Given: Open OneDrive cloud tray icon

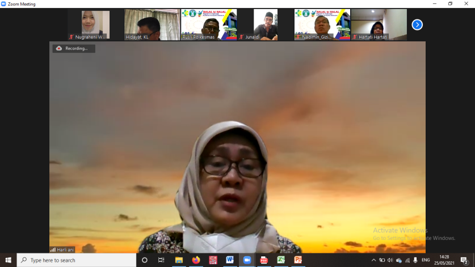Looking at the screenshot, I should pyautogui.click(x=399, y=260).
